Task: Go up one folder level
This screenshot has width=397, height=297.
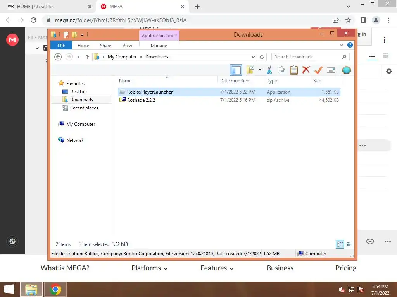Action: tap(87, 57)
